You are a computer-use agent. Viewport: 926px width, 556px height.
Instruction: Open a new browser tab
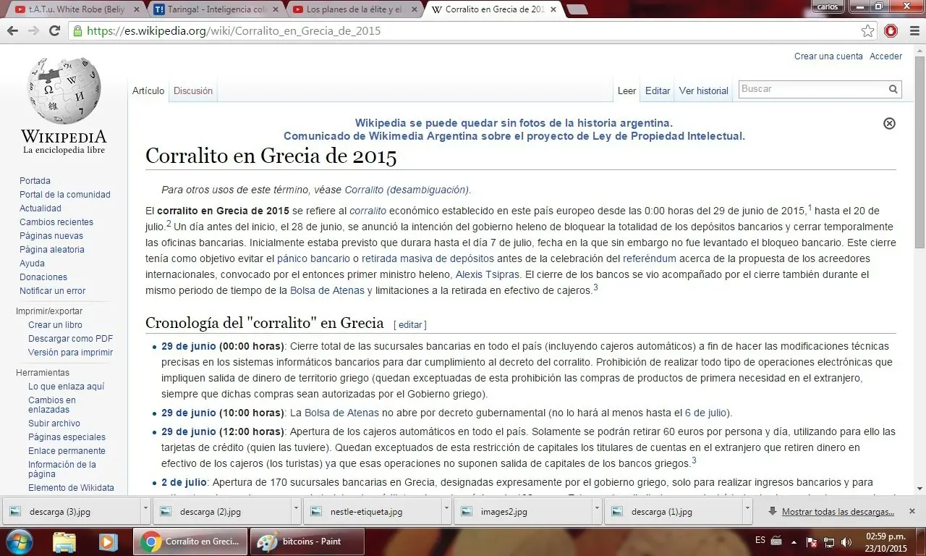pos(577,9)
